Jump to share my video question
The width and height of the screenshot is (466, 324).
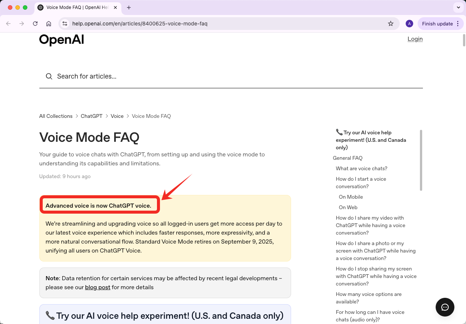370,225
